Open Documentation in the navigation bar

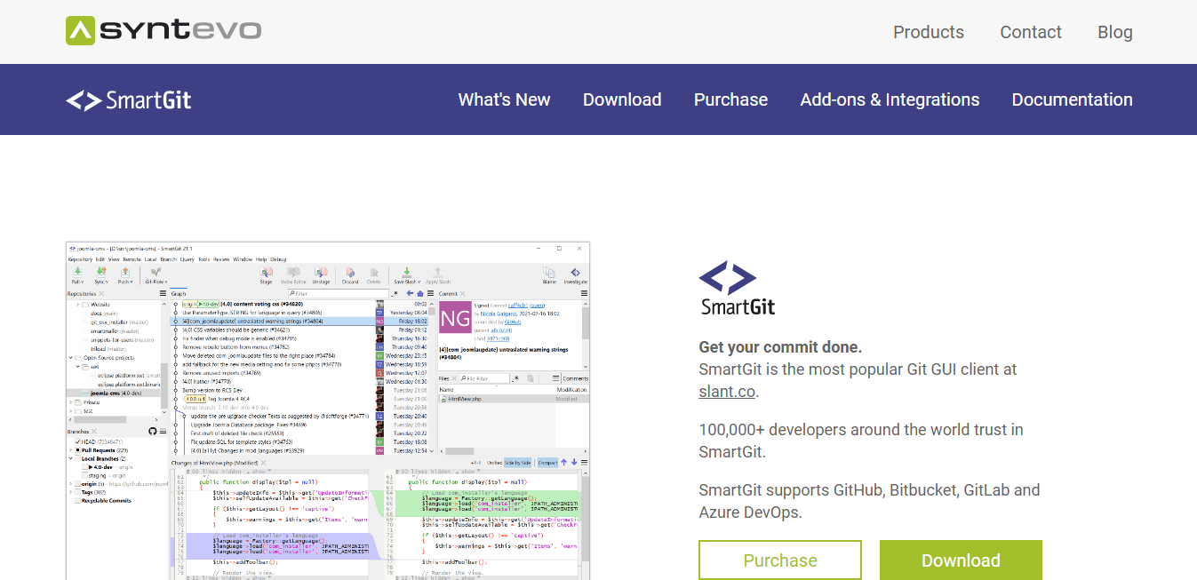point(1072,99)
